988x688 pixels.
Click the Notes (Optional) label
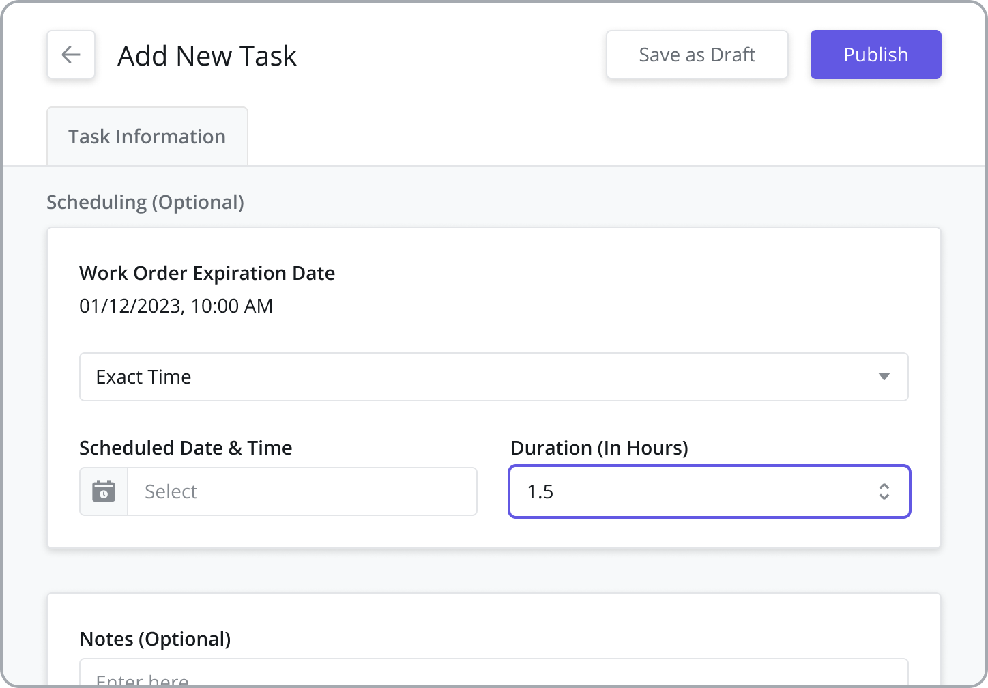[156, 640]
